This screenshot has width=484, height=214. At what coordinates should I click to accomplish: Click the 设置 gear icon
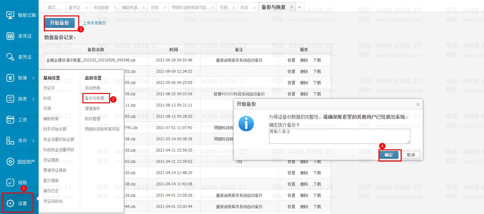click(10, 203)
